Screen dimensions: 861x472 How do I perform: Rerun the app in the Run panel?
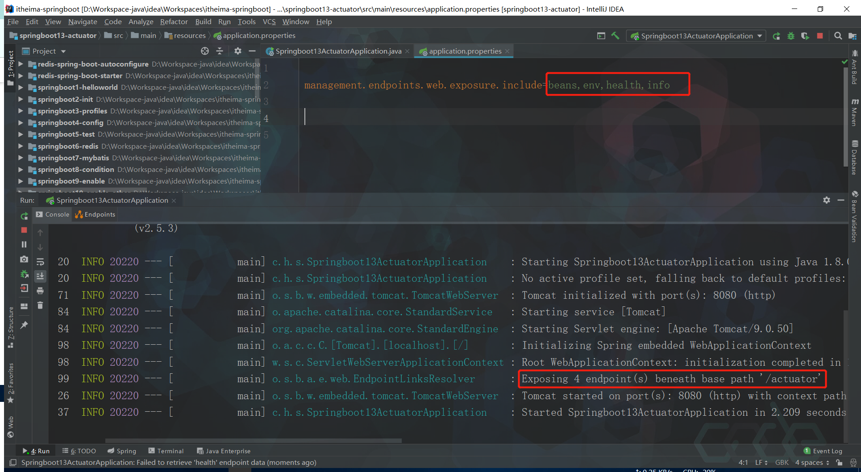point(24,216)
